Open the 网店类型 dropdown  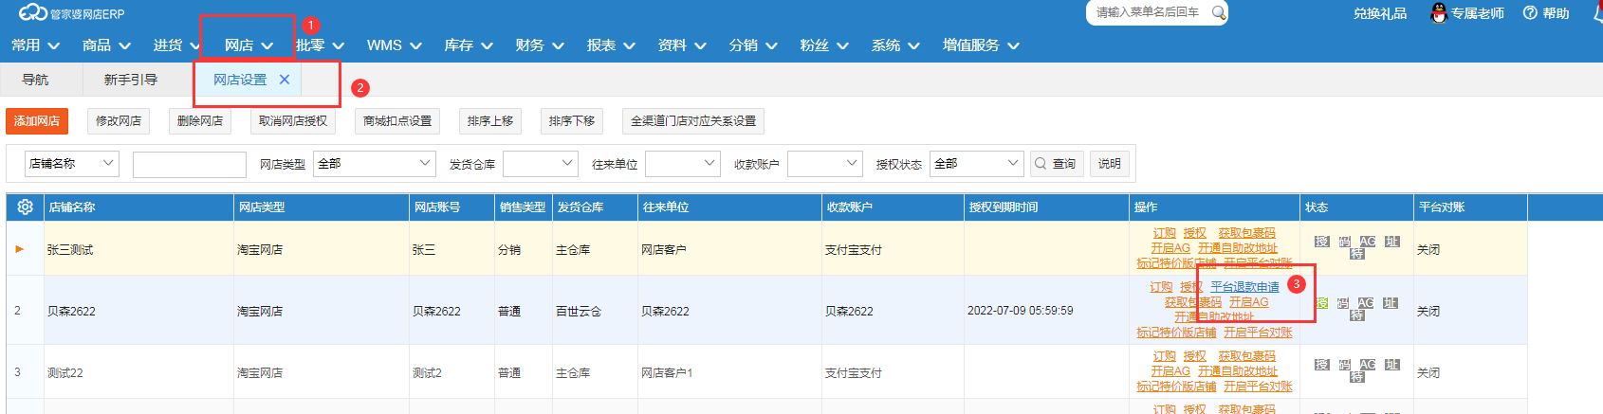[375, 164]
